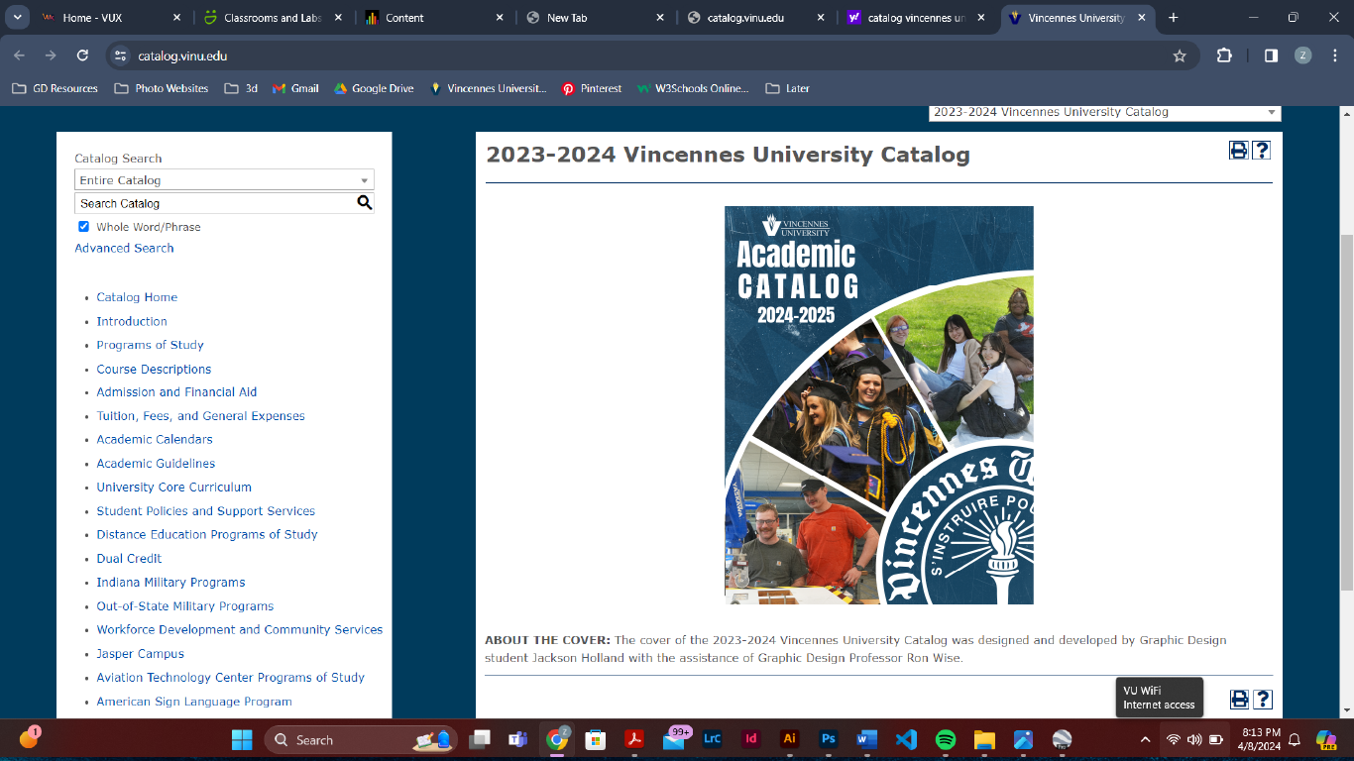Open File Explorer from the taskbar
This screenshot has height=761, width=1354.
coord(984,739)
